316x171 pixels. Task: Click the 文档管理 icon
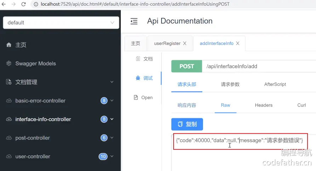coord(9,82)
